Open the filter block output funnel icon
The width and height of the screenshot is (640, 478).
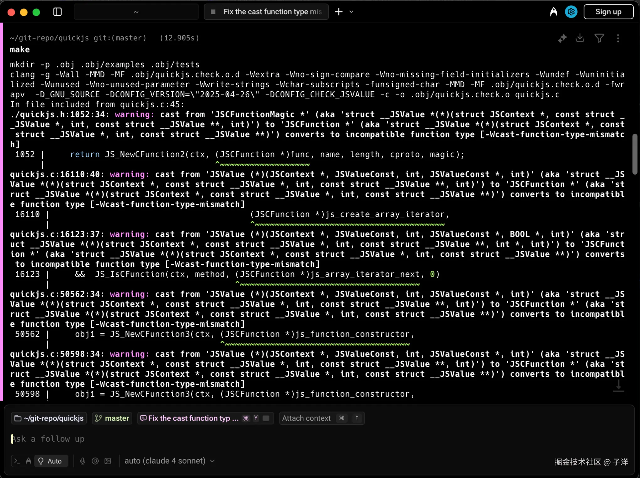point(599,38)
